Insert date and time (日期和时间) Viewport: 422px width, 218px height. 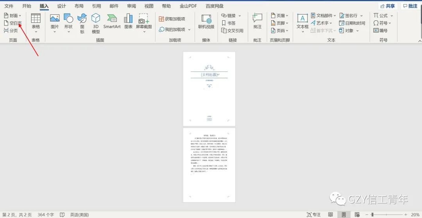coord(352,23)
